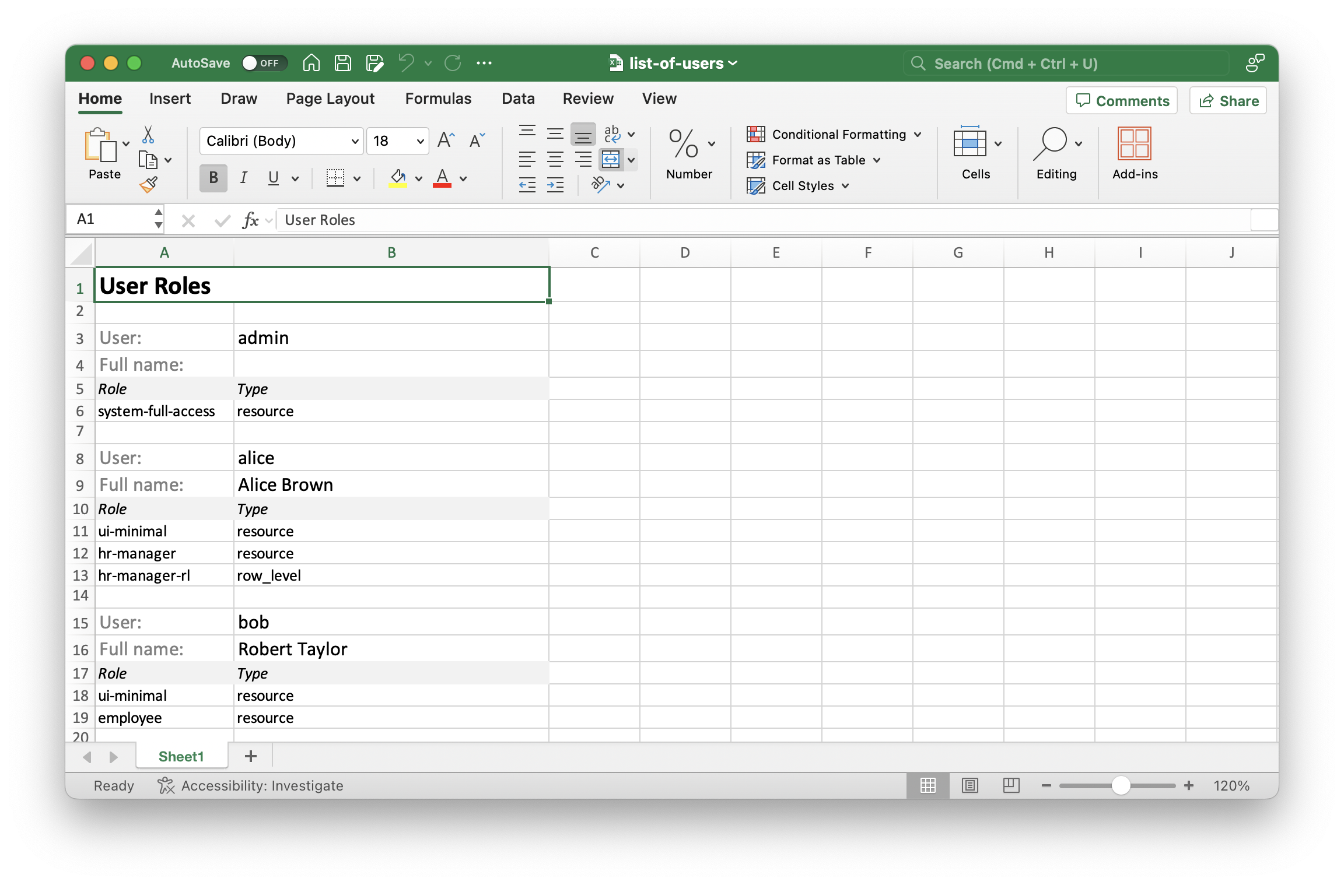Click the Increase Indent icon
Image resolution: width=1344 pixels, height=885 pixels.
[555, 185]
